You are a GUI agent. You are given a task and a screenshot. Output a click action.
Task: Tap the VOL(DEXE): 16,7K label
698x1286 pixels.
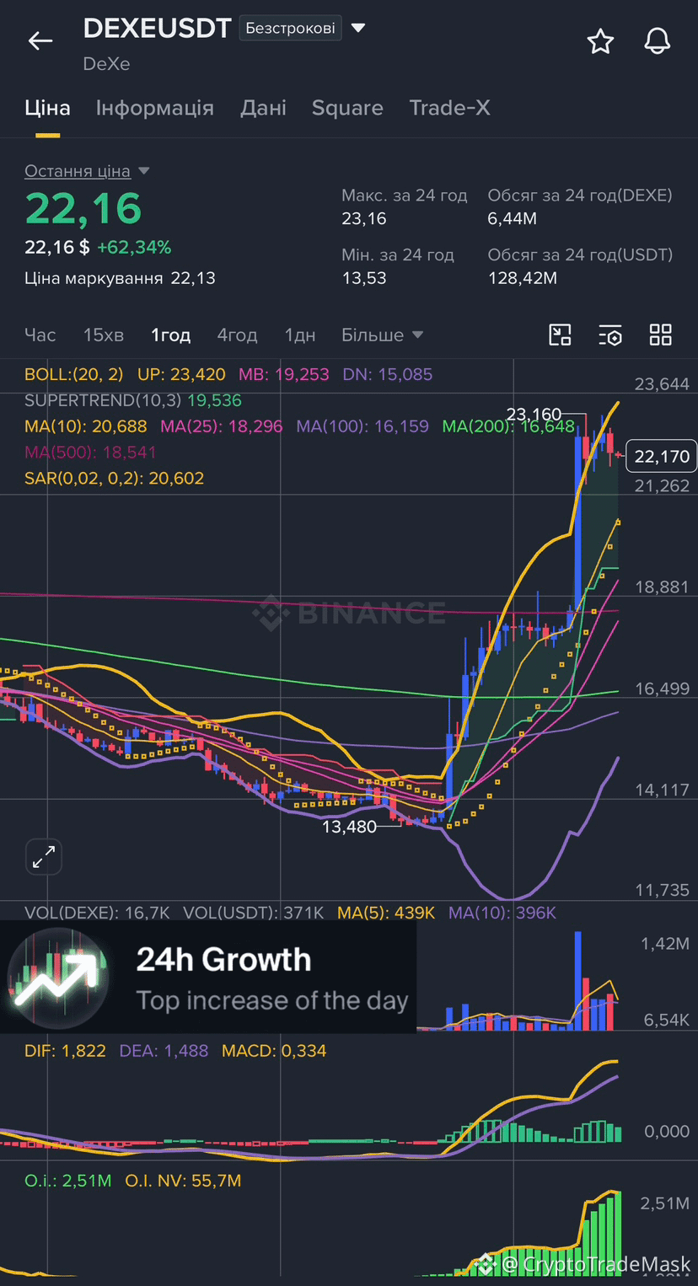coord(97,913)
